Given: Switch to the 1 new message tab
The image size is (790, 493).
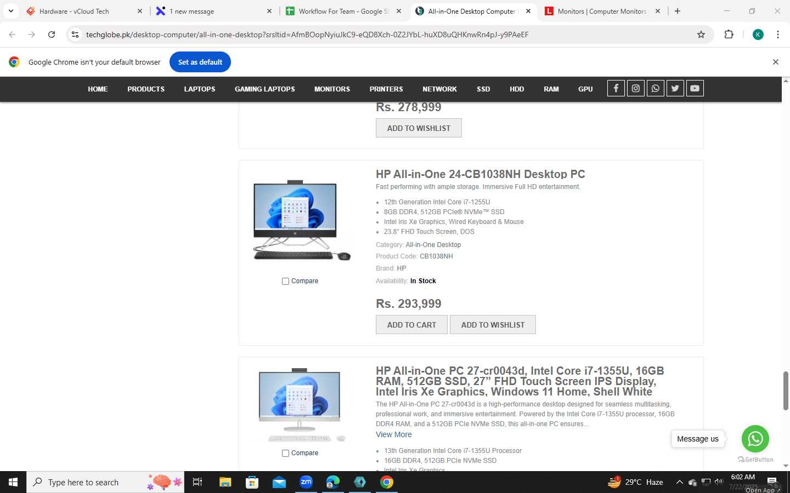Looking at the screenshot, I should pyautogui.click(x=215, y=11).
